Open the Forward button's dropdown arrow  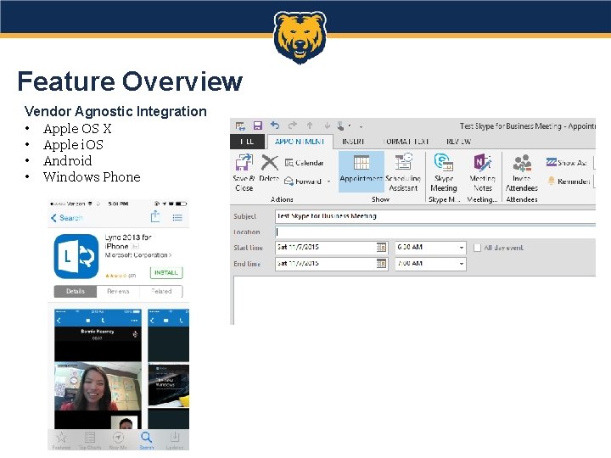pos(328,182)
